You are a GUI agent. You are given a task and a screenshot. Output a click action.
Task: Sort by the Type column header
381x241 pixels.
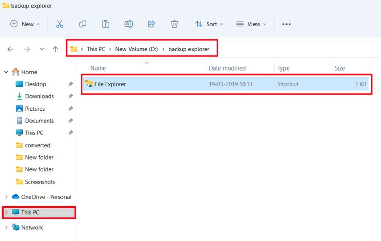(283, 68)
